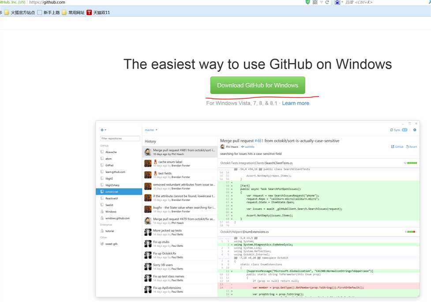Click the EnumExtensions.cs file header
The image size is (431, 302).
click(x=319, y=231)
